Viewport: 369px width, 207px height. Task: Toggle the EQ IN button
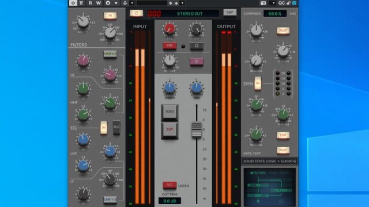104,128
